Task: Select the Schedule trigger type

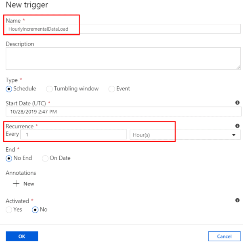Action: pyautogui.click(x=9, y=89)
